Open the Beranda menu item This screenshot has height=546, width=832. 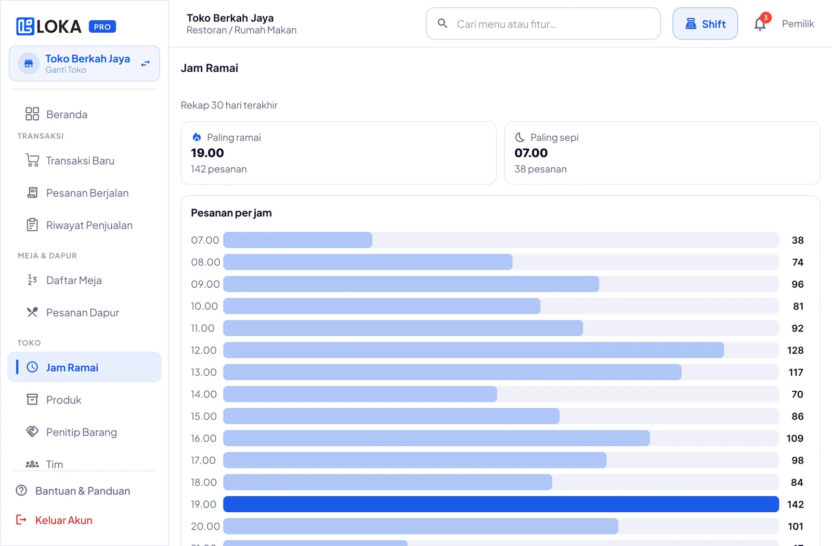click(x=84, y=114)
